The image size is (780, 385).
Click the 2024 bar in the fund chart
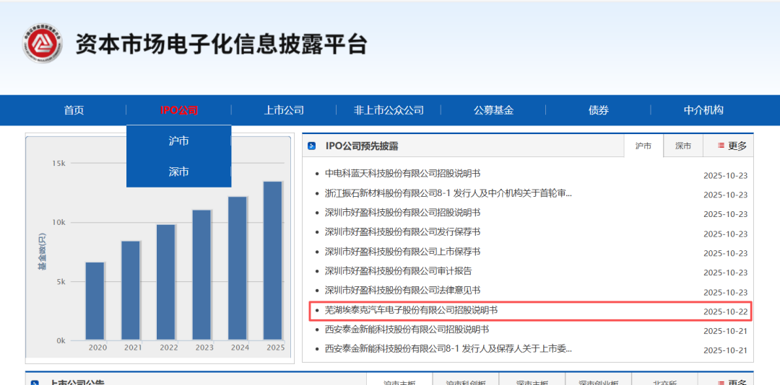click(238, 268)
